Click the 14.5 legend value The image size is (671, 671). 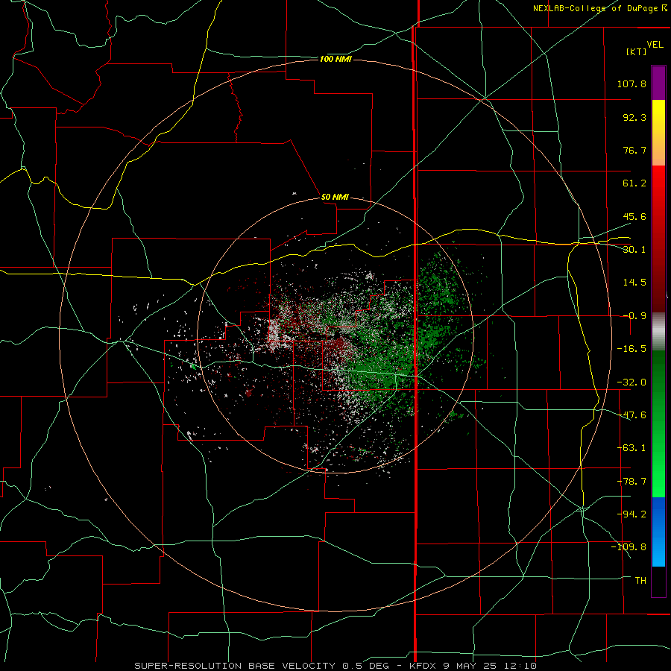point(634,283)
